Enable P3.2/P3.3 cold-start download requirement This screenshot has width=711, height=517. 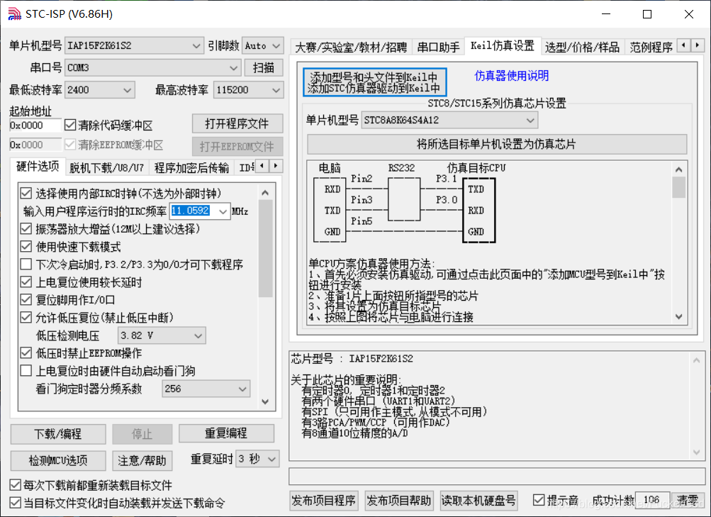click(x=26, y=264)
